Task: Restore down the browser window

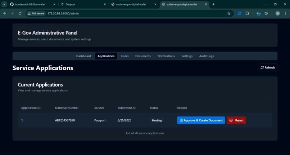Action: click(x=275, y=4)
